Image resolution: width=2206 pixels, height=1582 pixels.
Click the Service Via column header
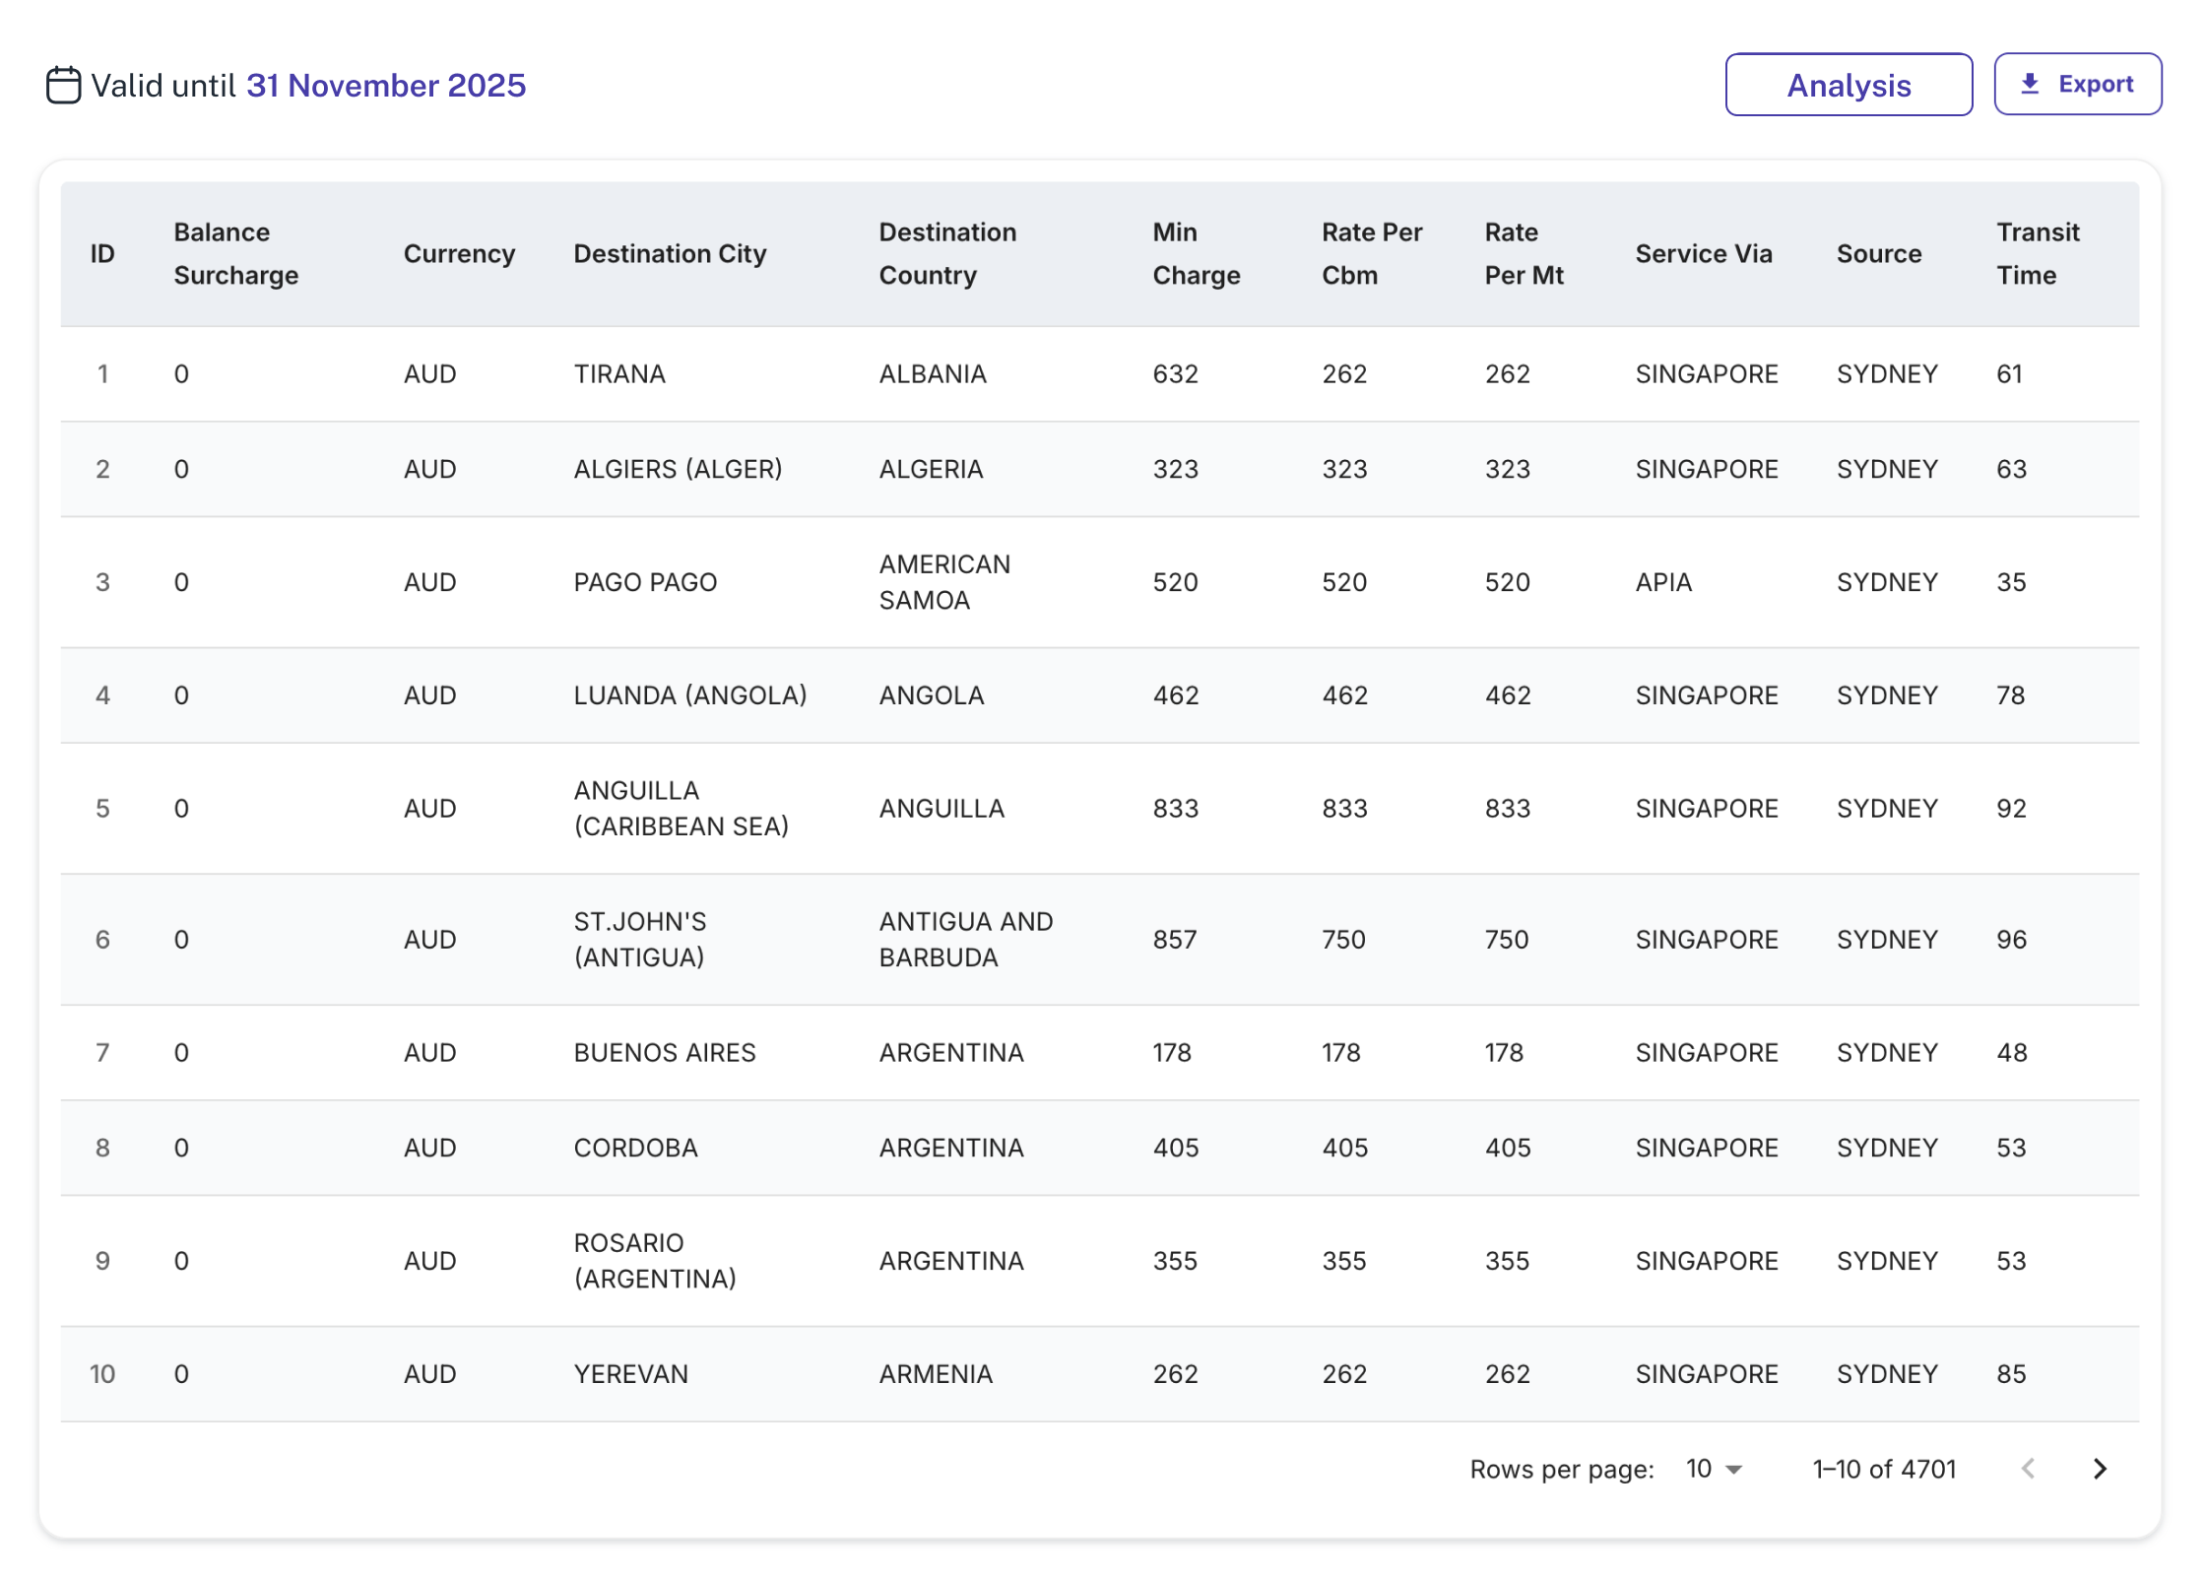(1703, 254)
